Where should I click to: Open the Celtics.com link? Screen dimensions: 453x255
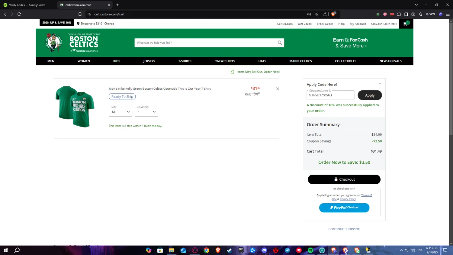click(x=285, y=24)
